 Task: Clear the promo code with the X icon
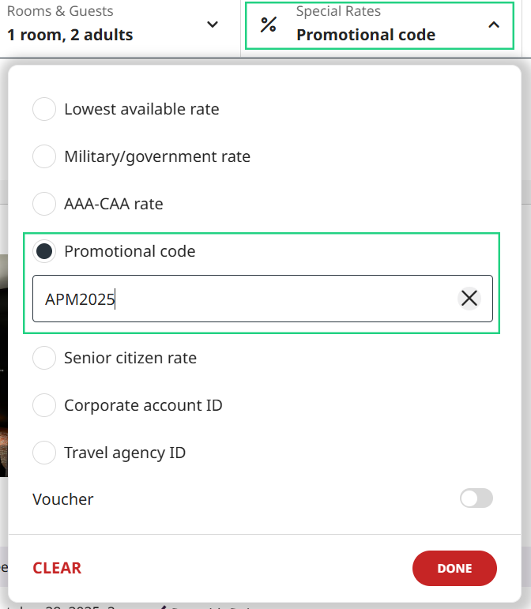point(469,299)
